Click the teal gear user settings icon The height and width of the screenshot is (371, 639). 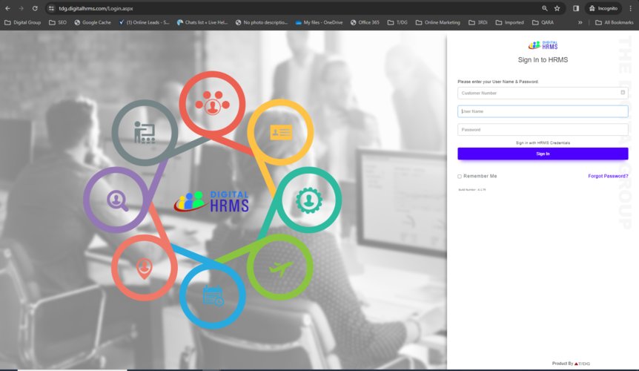(x=308, y=200)
